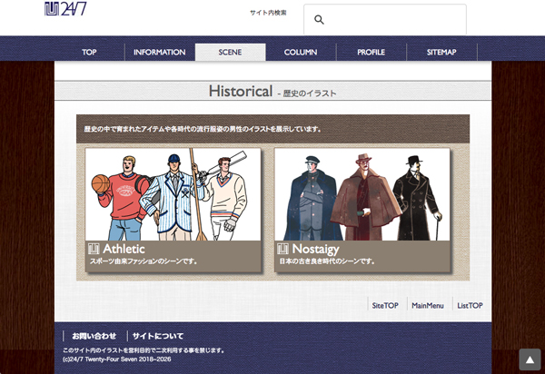This screenshot has height=374, width=545.
Task: Select the SCENE navigation tab
Action: coord(230,52)
